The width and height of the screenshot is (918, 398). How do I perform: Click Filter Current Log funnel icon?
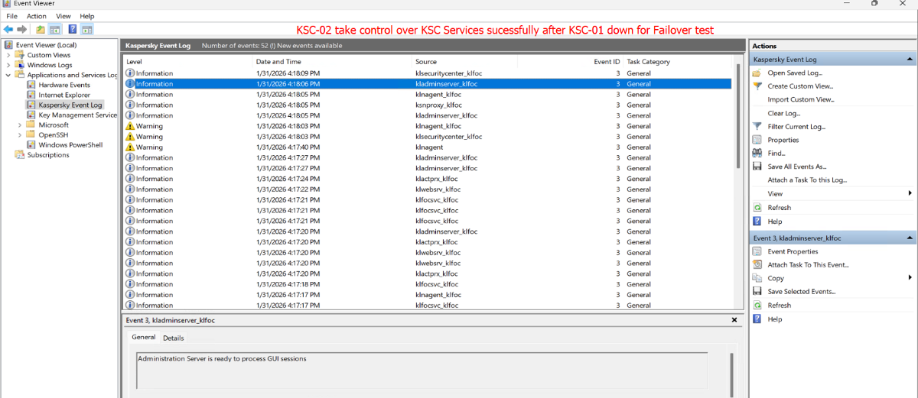coord(757,127)
